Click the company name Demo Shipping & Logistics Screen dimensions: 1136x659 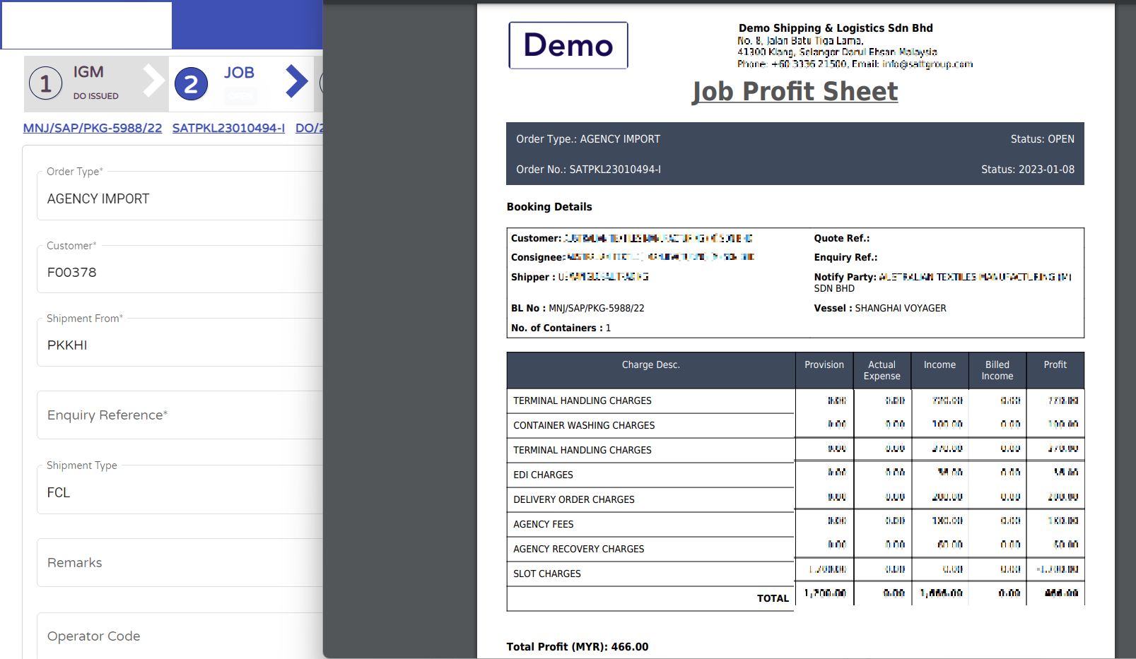[836, 28]
